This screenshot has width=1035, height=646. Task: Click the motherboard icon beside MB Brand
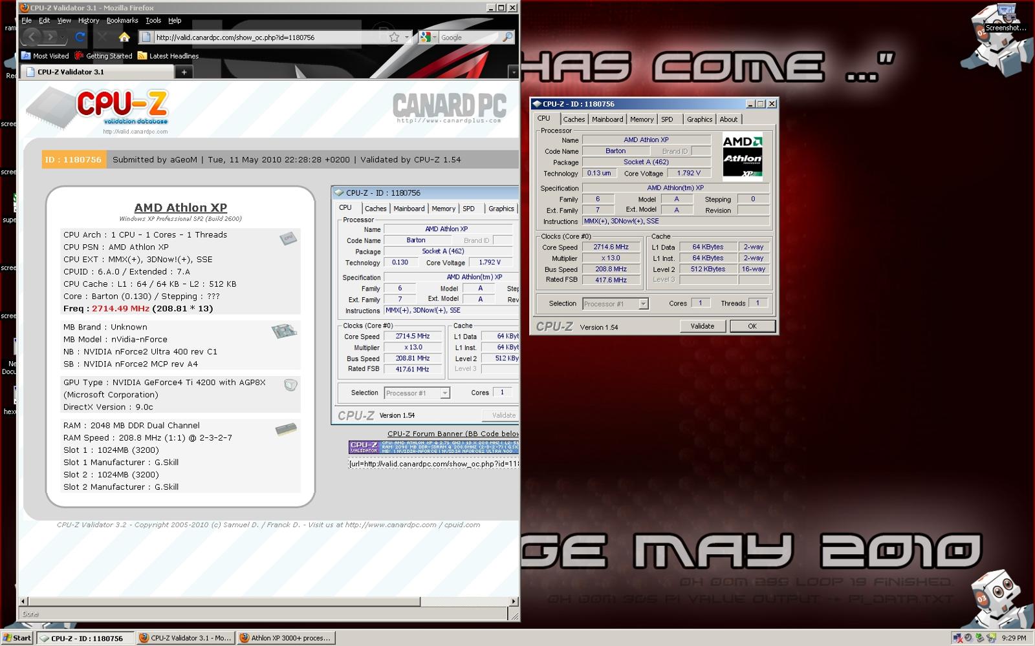[284, 331]
